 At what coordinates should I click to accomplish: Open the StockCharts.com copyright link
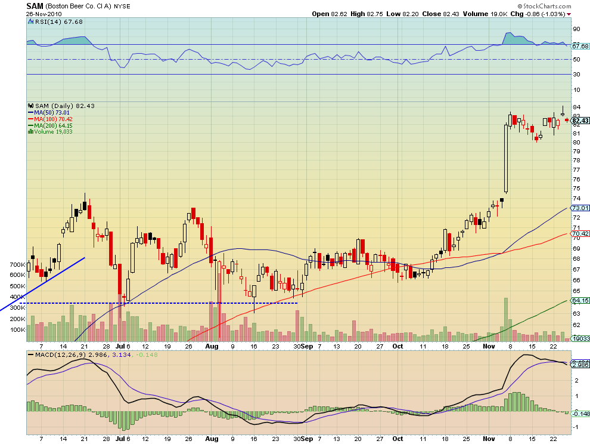(544, 6)
